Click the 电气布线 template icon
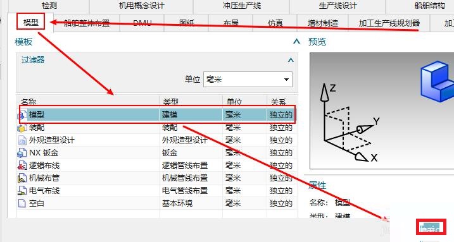The image size is (454, 242). coord(22,191)
